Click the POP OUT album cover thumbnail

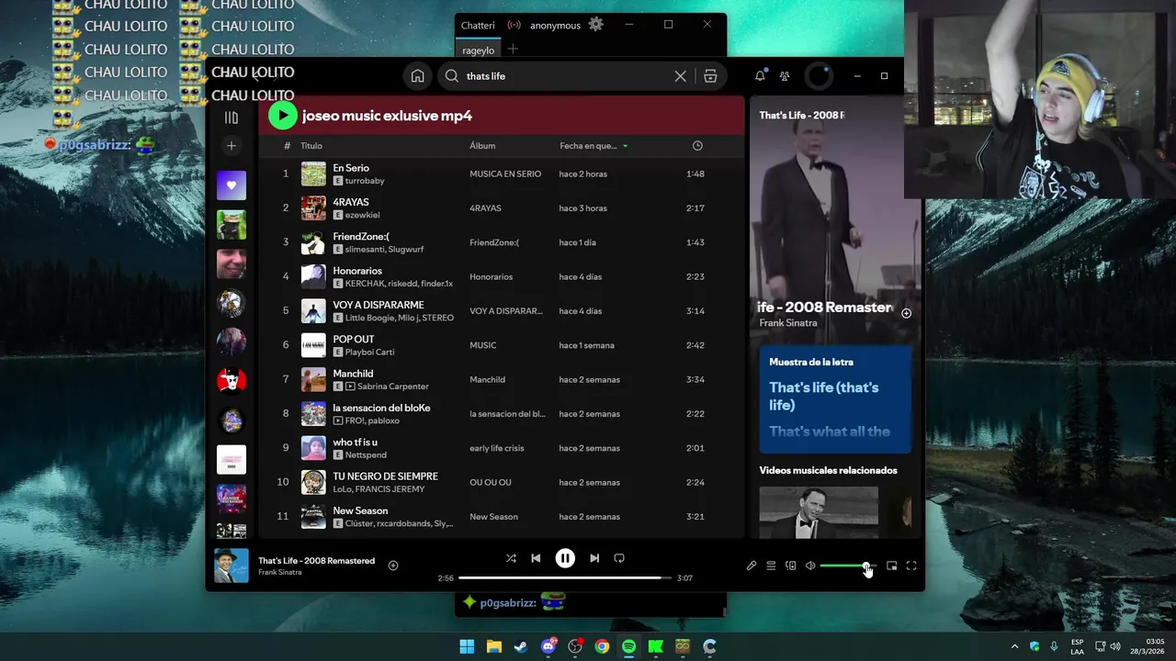pos(313,345)
